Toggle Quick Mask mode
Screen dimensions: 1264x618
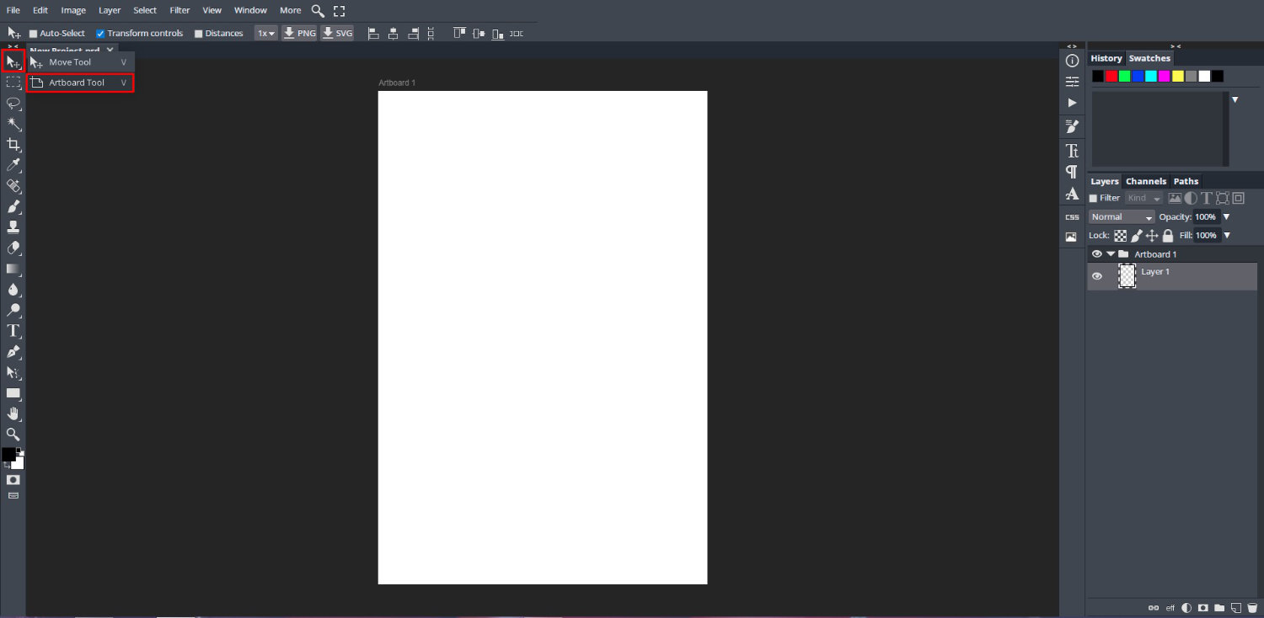coord(13,479)
